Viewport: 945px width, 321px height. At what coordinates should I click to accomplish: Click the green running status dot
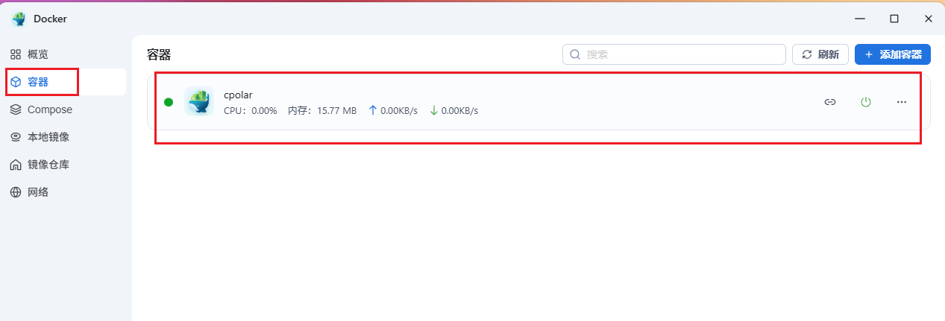click(169, 102)
